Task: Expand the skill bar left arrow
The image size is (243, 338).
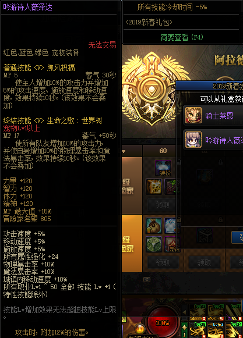Action: point(184,312)
